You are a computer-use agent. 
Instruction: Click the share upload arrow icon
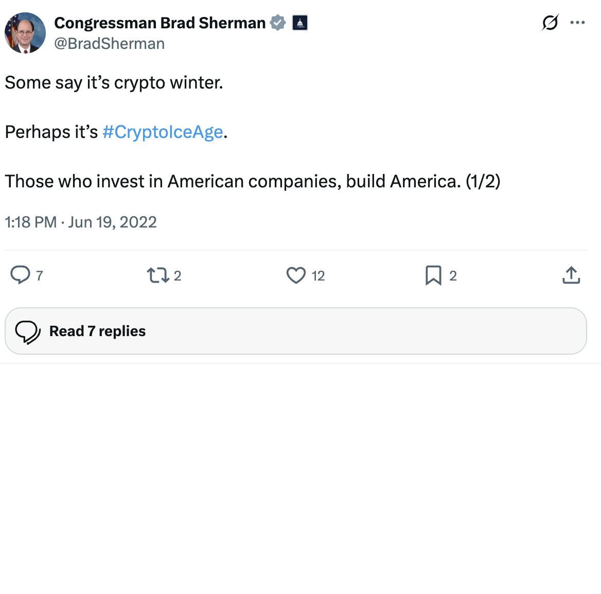(x=571, y=275)
